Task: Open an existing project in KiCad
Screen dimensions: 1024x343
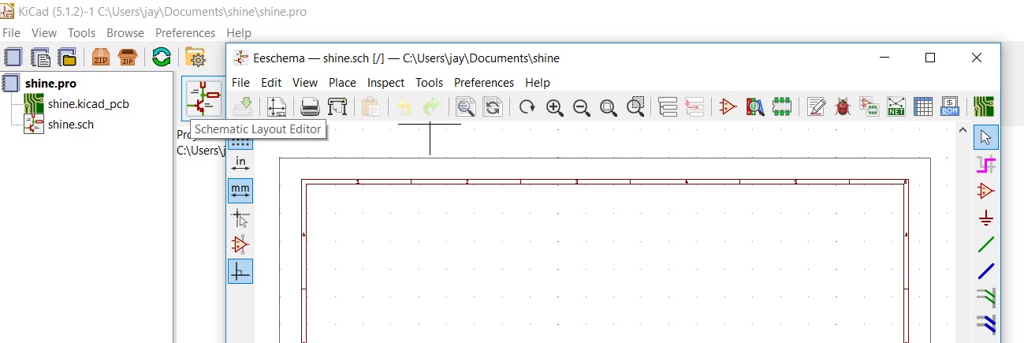Action: tap(68, 57)
